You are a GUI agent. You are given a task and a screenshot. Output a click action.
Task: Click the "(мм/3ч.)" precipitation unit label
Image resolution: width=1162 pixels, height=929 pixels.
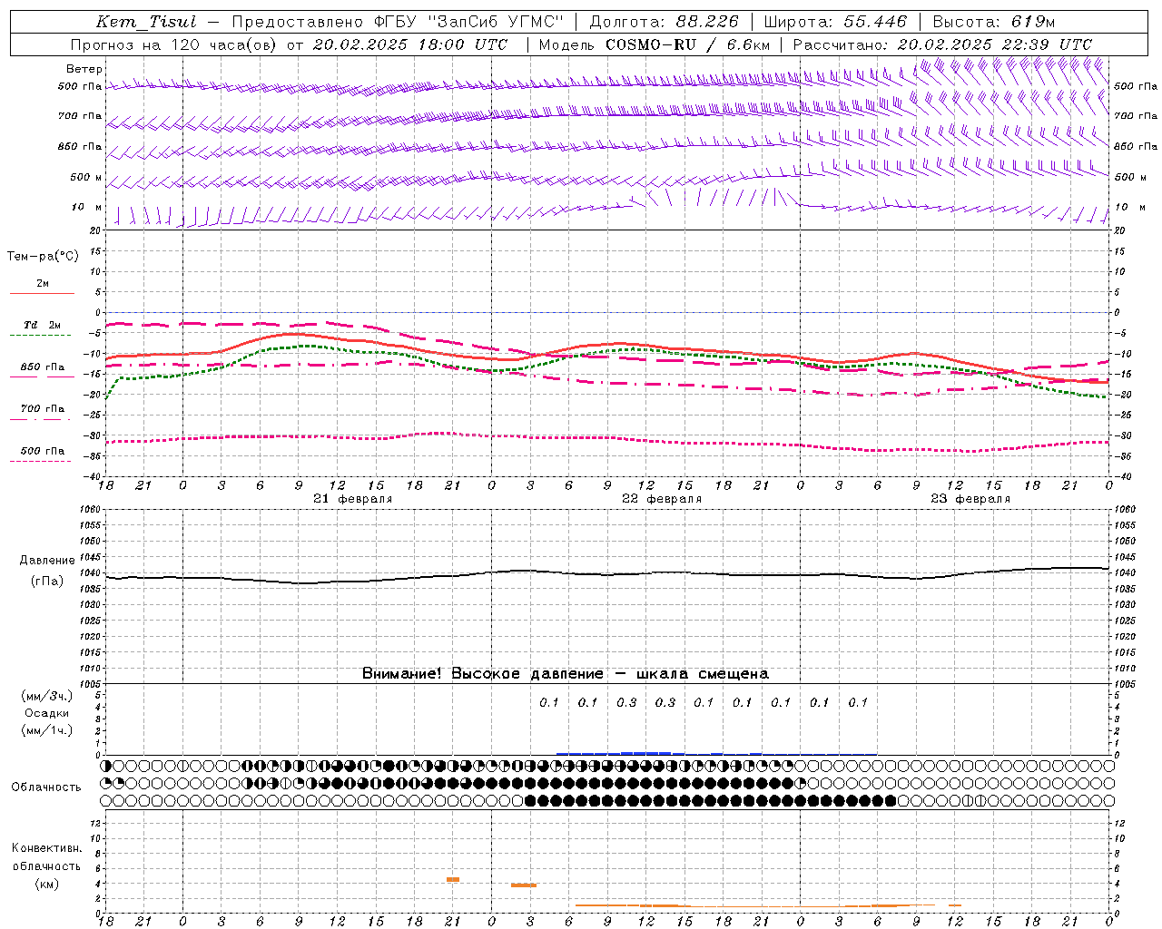[47, 696]
